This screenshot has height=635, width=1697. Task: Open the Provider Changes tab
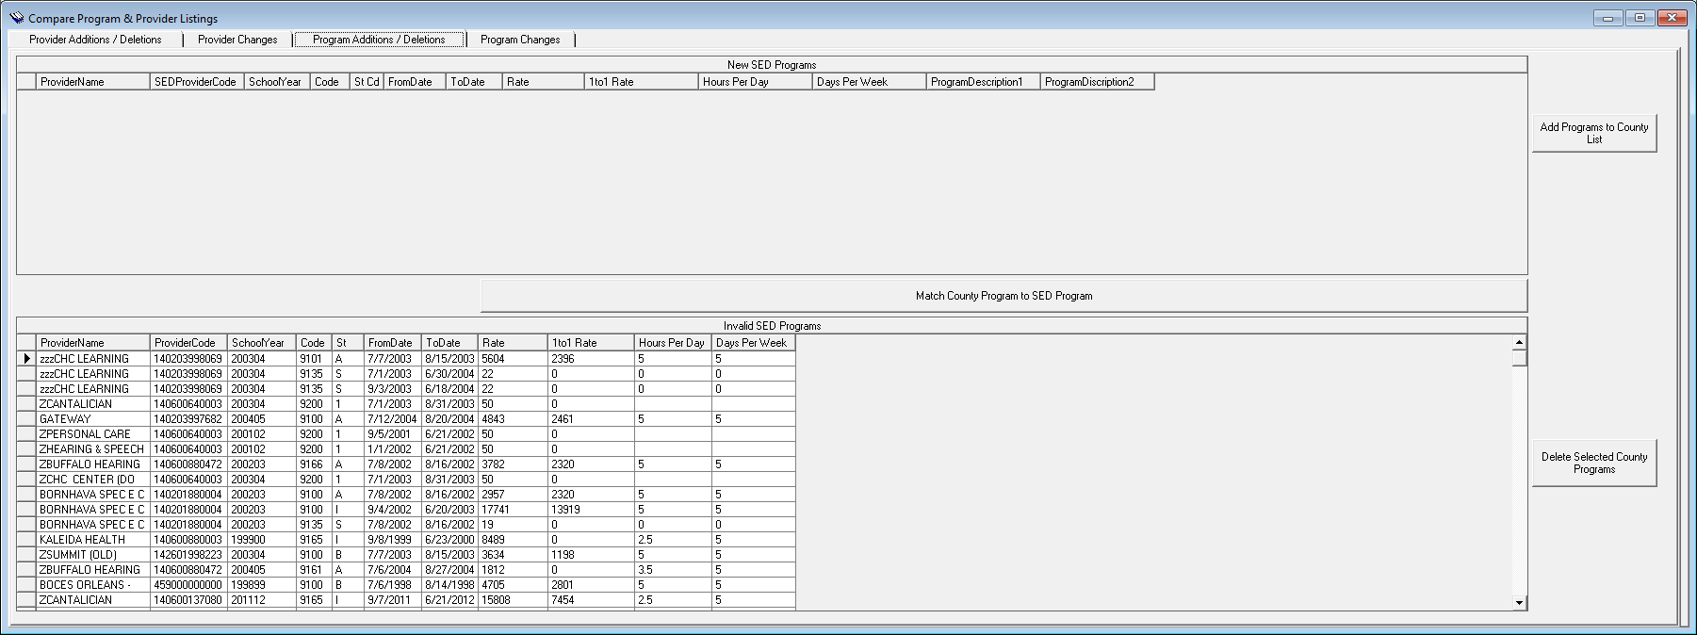click(x=237, y=40)
